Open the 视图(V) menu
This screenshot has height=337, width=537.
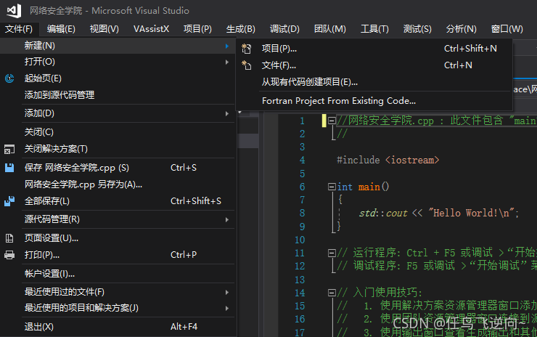[104, 29]
